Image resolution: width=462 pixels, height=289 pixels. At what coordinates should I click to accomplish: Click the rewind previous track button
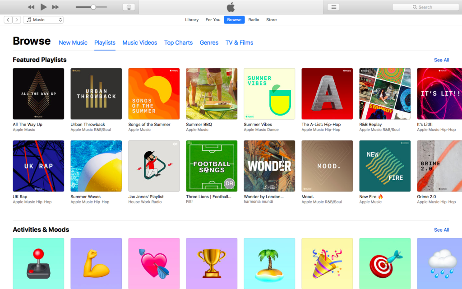point(31,7)
